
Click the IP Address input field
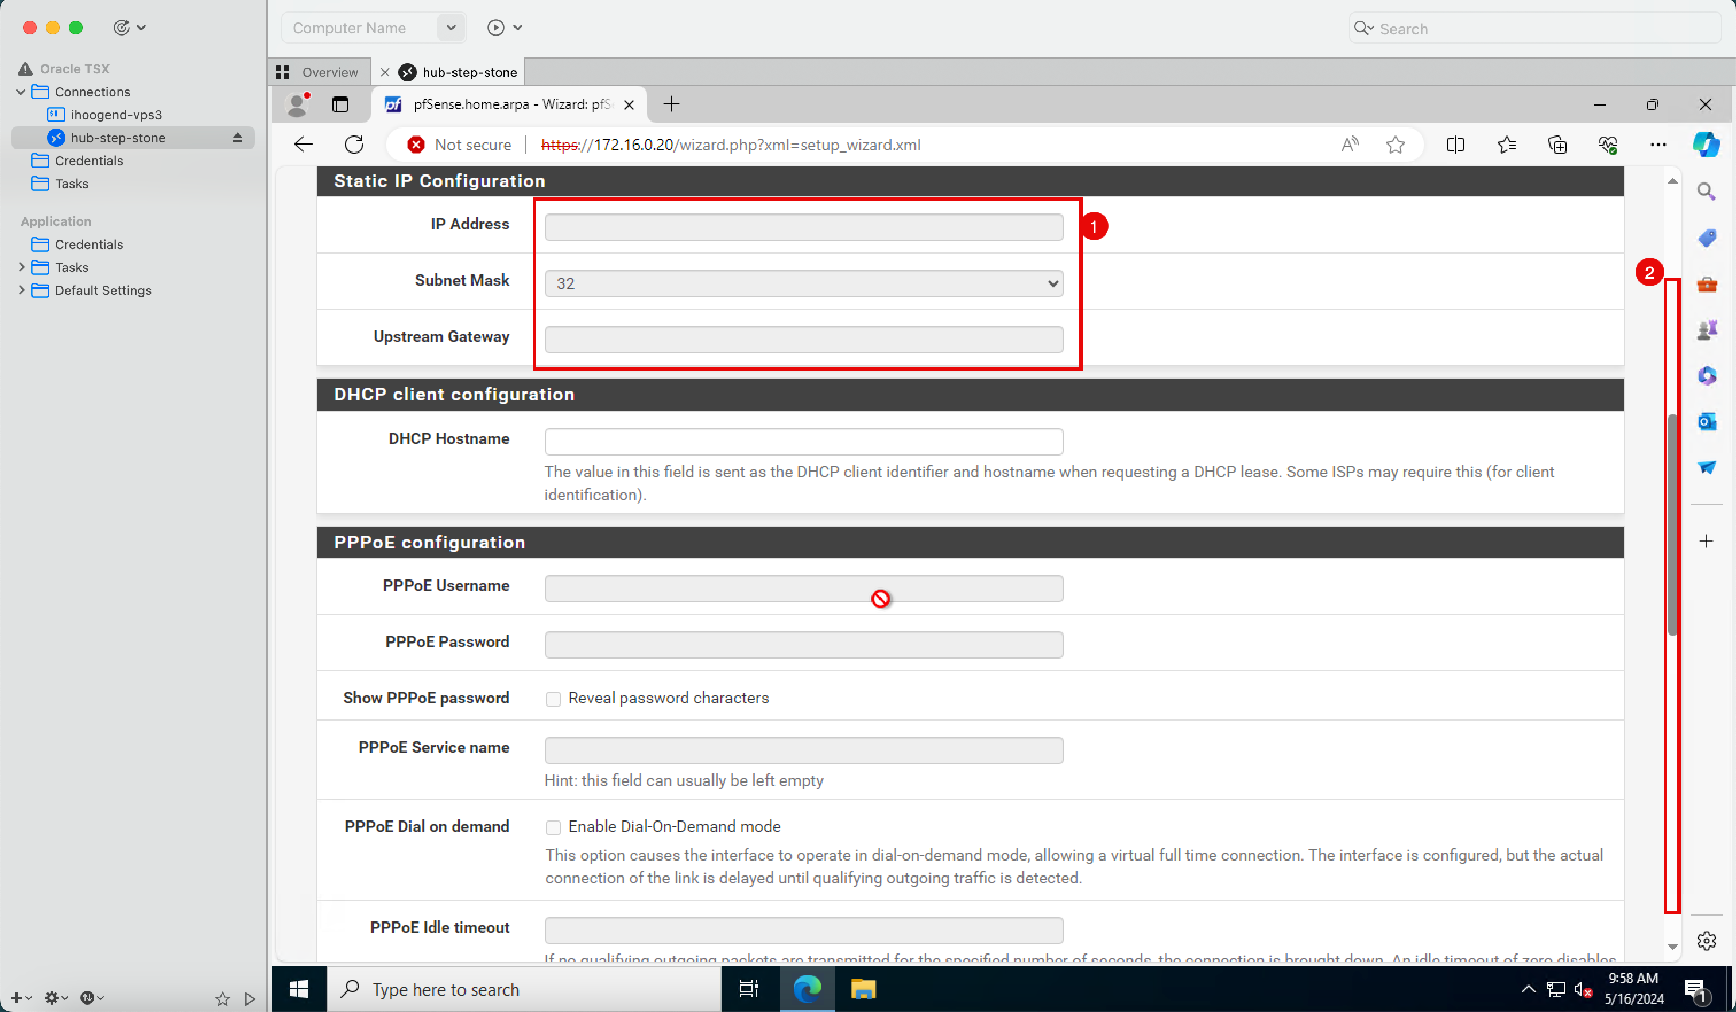(804, 227)
